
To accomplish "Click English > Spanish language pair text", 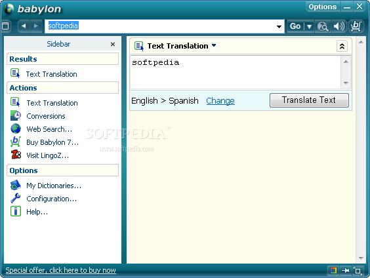I will [165, 101].
